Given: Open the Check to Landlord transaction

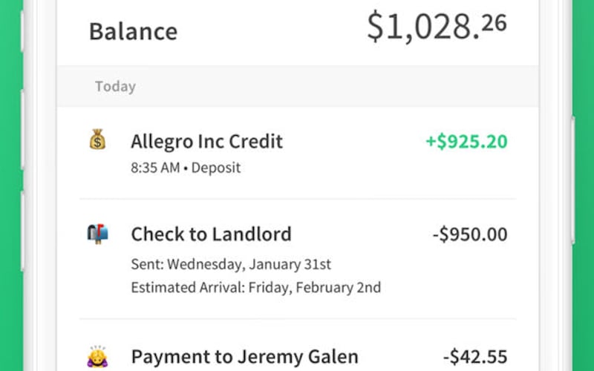Looking at the screenshot, I should coord(211,234).
